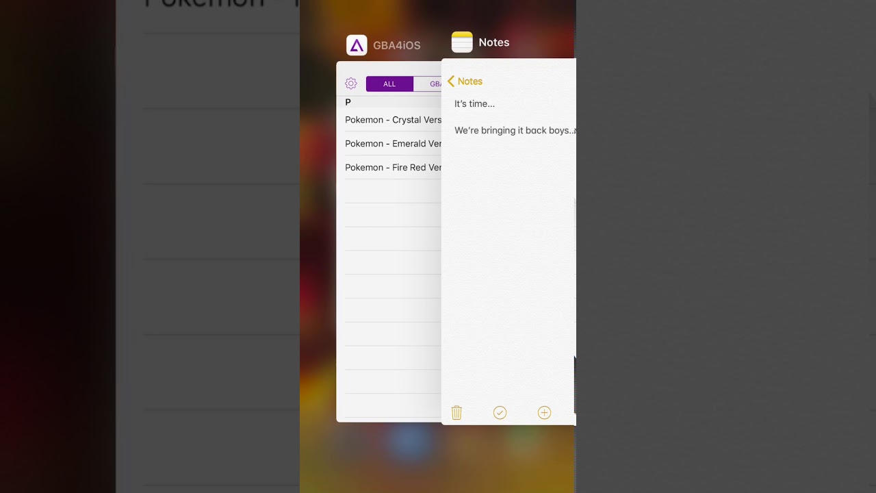Tap the GBA4iOS app card title
This screenshot has height=493, width=876.
397,46
